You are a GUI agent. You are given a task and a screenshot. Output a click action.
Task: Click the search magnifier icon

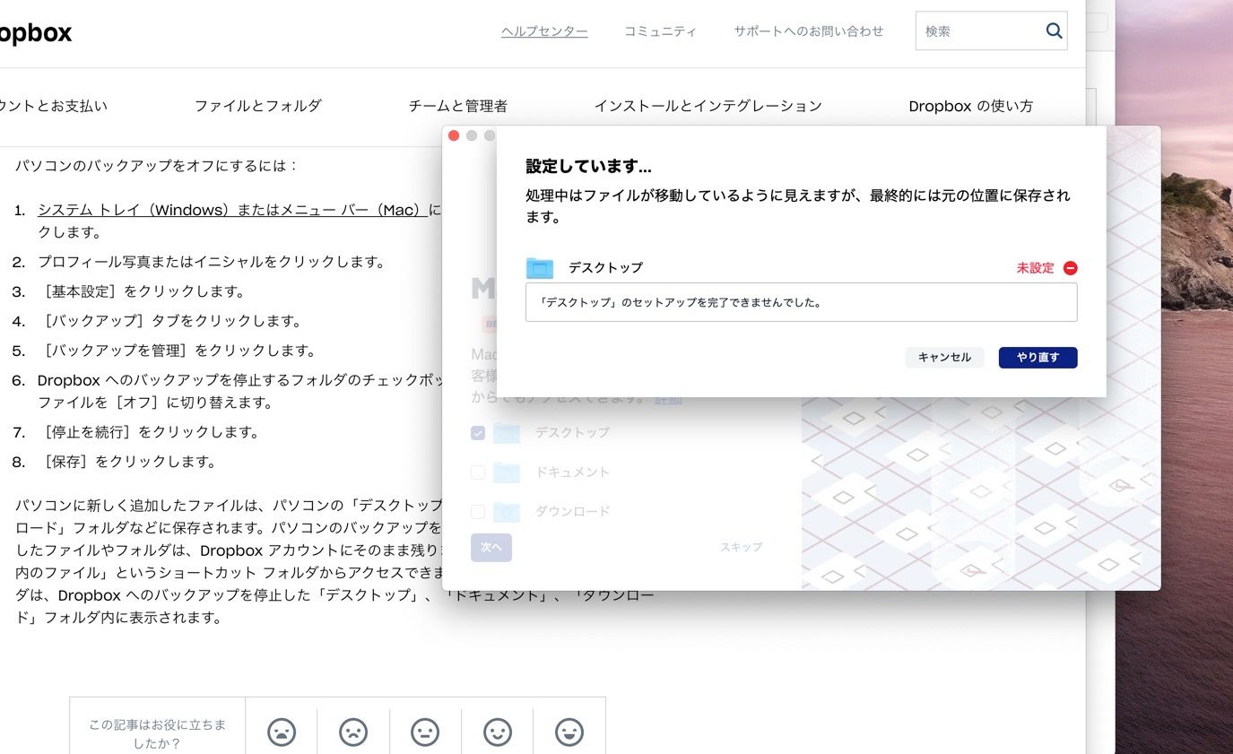tap(1054, 30)
